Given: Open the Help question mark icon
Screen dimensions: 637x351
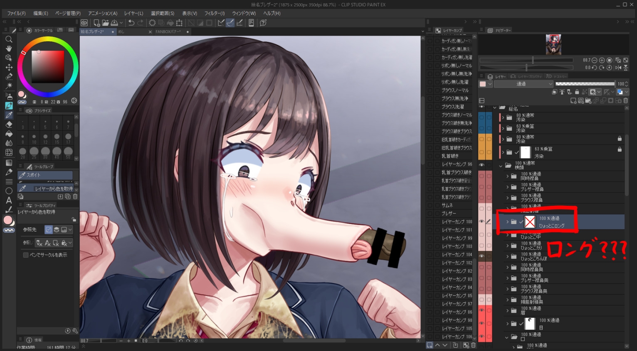Looking at the screenshot, I should coord(263,23).
